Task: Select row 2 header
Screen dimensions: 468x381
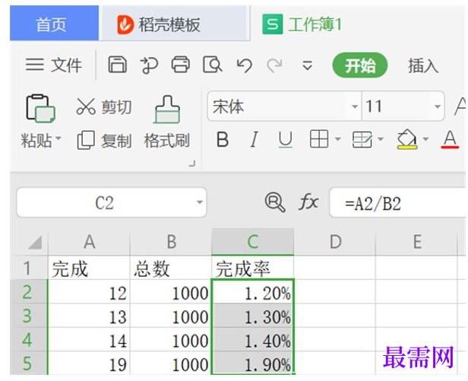Action: point(29,292)
